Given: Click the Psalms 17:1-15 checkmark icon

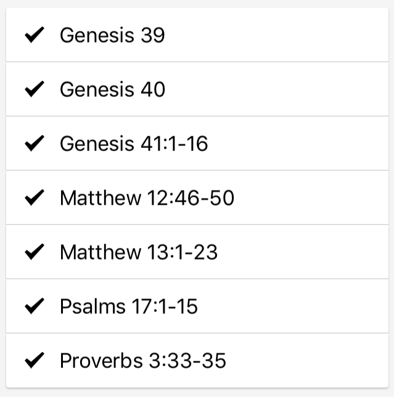Looking at the screenshot, I should coord(34,306).
